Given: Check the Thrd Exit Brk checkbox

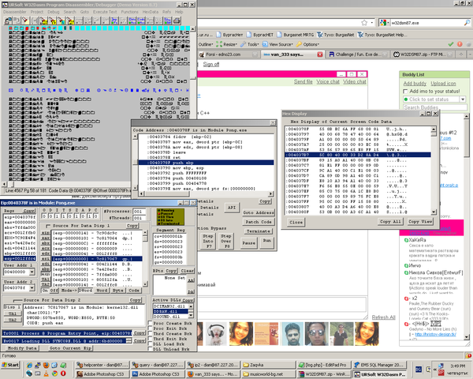Looking at the screenshot, I should pos(150,339).
